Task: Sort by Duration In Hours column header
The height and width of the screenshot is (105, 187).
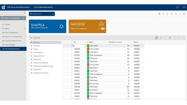Action: pyautogui.click(x=115, y=42)
